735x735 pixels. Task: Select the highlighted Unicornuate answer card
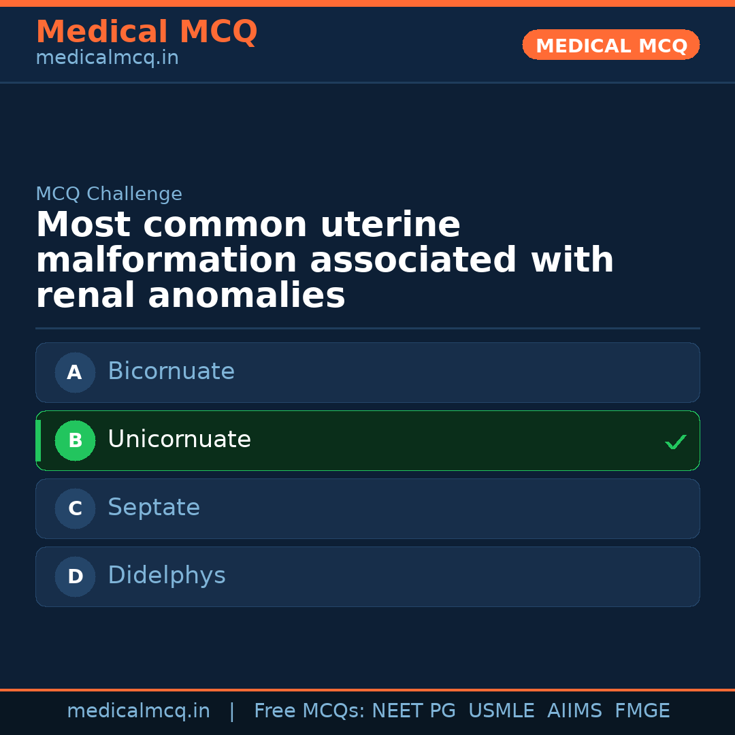click(367, 440)
